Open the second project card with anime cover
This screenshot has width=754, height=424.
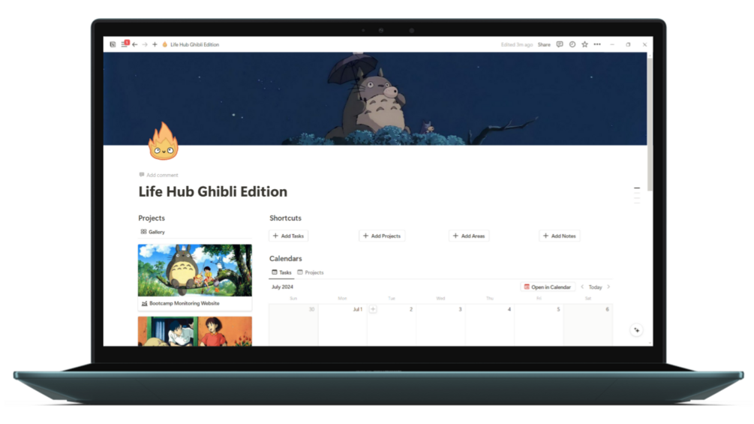tap(195, 331)
